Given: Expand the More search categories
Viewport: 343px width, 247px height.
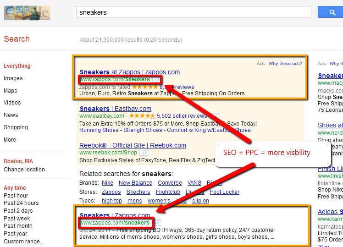Looking at the screenshot, I should click(10, 139).
